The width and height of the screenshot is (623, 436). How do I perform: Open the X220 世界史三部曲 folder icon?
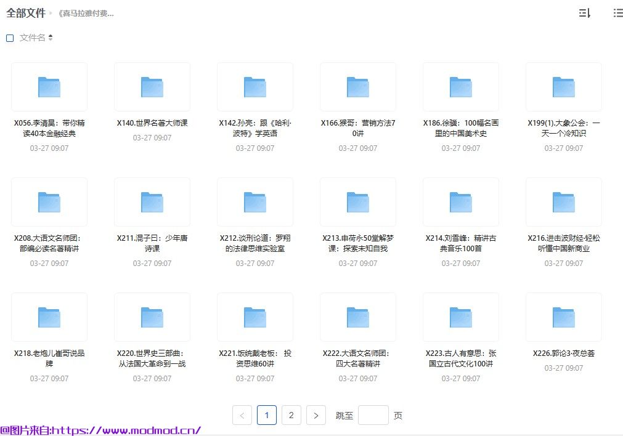click(152, 317)
